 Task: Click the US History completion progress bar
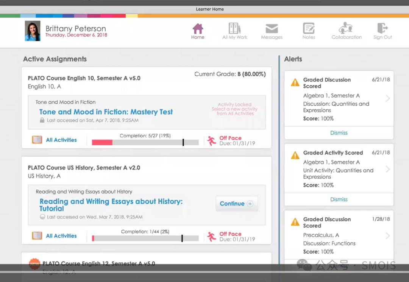145,238
